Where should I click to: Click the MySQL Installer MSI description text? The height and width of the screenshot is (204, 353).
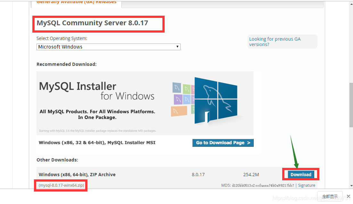(x=97, y=143)
